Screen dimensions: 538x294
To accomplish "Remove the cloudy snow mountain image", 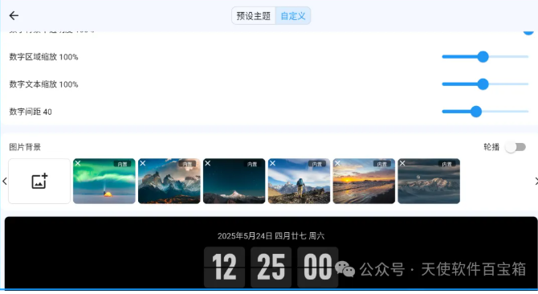I will pos(402,163).
